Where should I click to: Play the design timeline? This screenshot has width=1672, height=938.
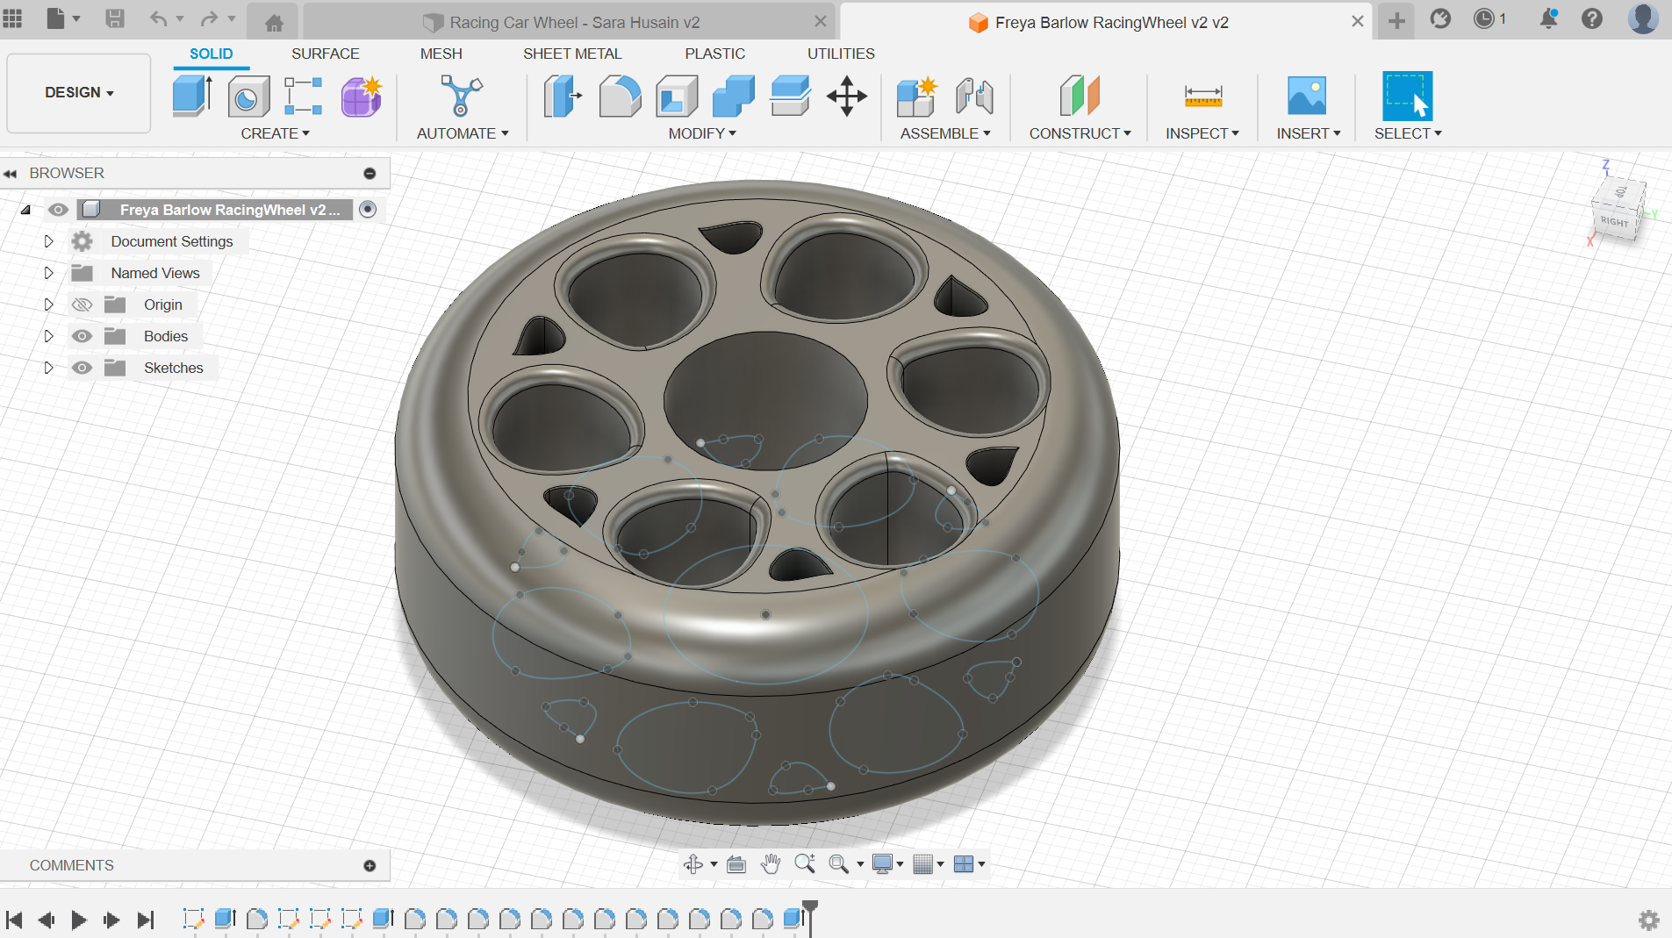coord(79,920)
